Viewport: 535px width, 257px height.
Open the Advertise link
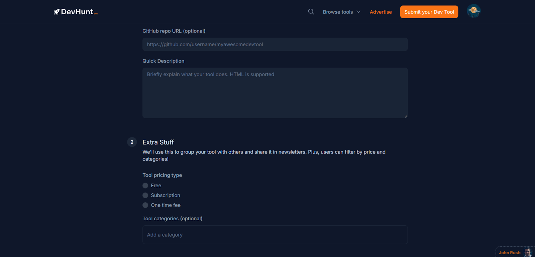[x=381, y=12]
